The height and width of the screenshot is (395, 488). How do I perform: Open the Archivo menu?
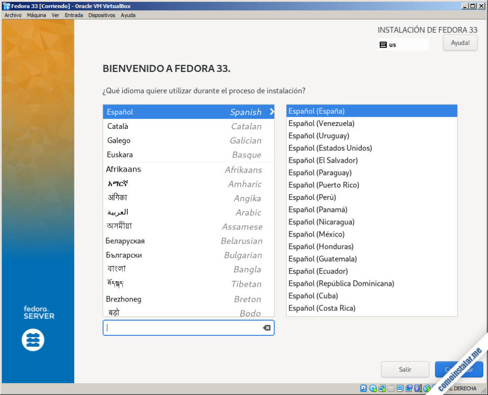point(12,15)
